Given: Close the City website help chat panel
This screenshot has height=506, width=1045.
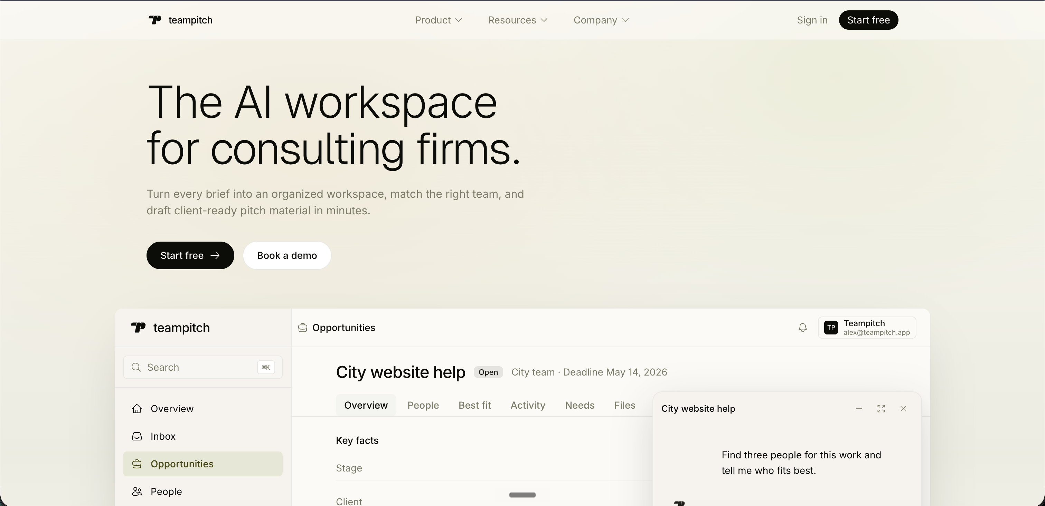Looking at the screenshot, I should [x=903, y=409].
